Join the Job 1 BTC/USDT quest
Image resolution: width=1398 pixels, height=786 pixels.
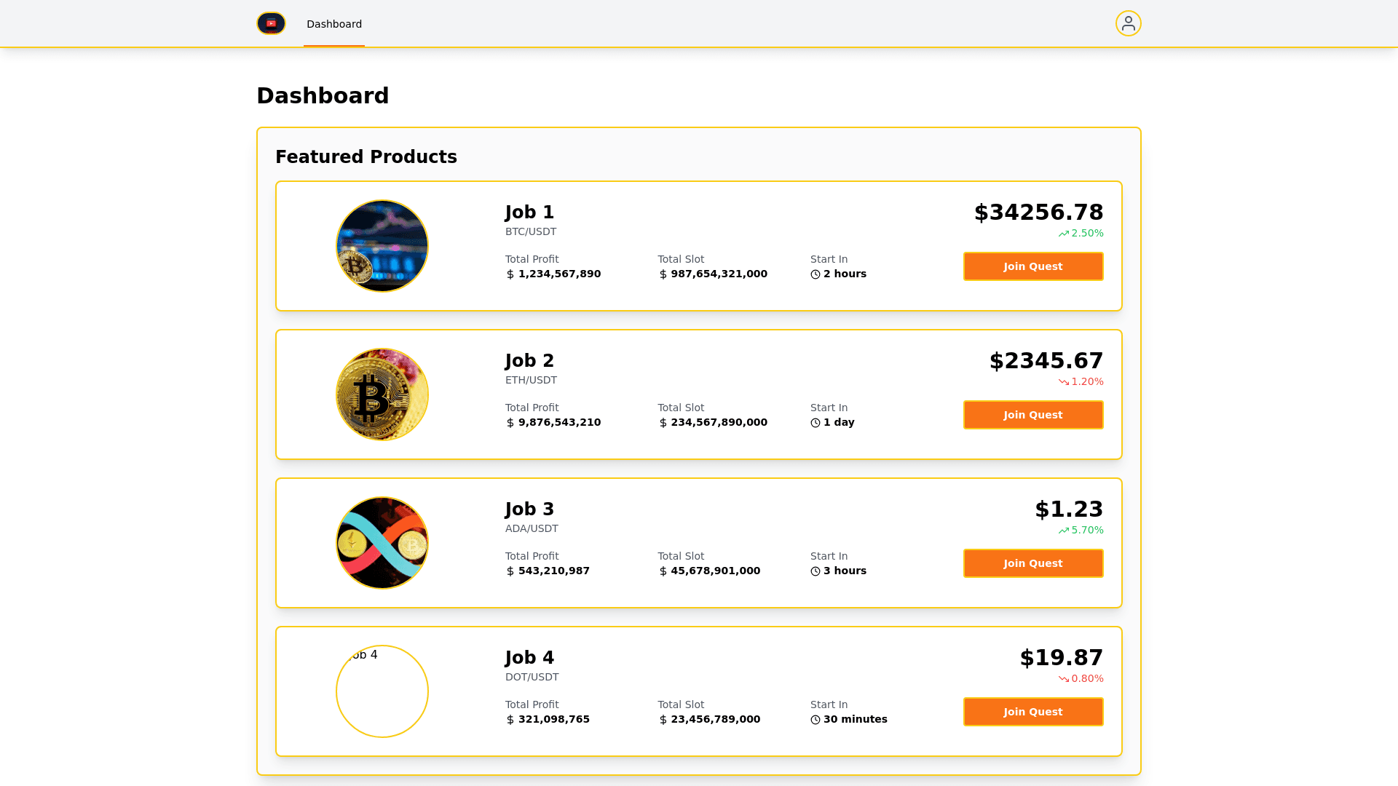[1032, 266]
